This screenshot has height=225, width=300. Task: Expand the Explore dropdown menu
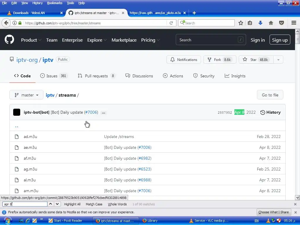click(97, 40)
